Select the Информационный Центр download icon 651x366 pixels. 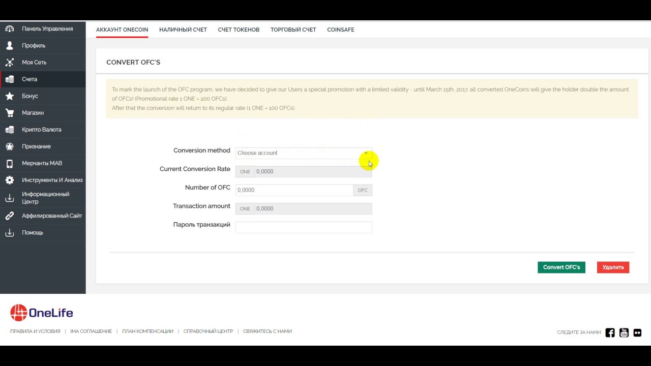coord(10,198)
